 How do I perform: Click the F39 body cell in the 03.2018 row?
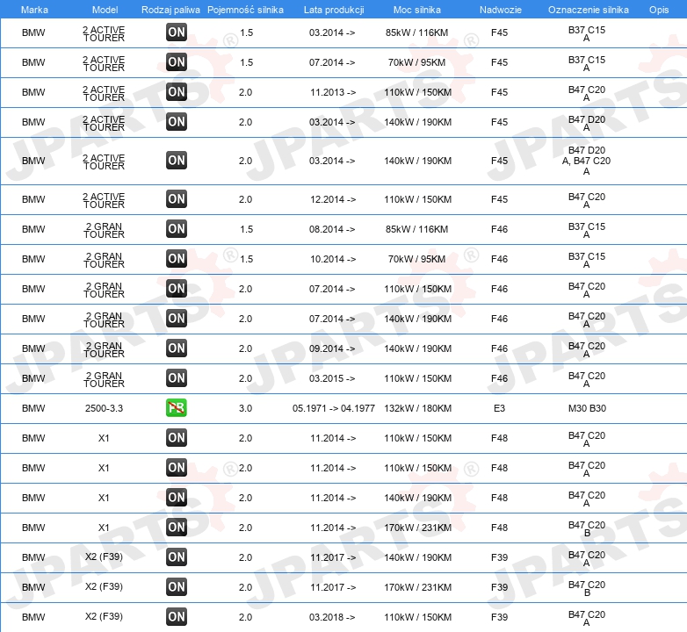coord(500,617)
